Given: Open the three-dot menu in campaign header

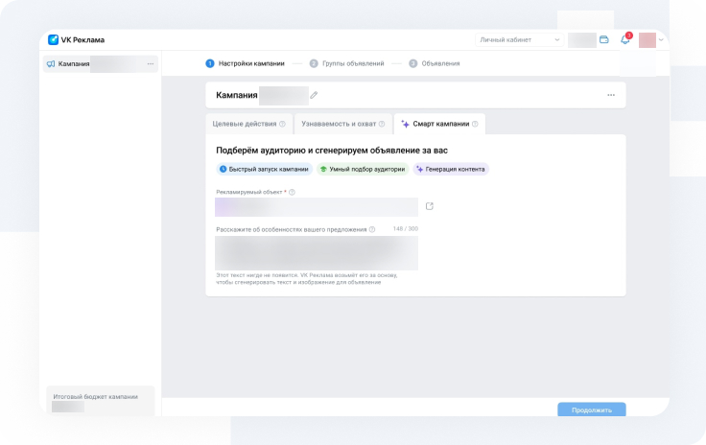Looking at the screenshot, I should (611, 95).
